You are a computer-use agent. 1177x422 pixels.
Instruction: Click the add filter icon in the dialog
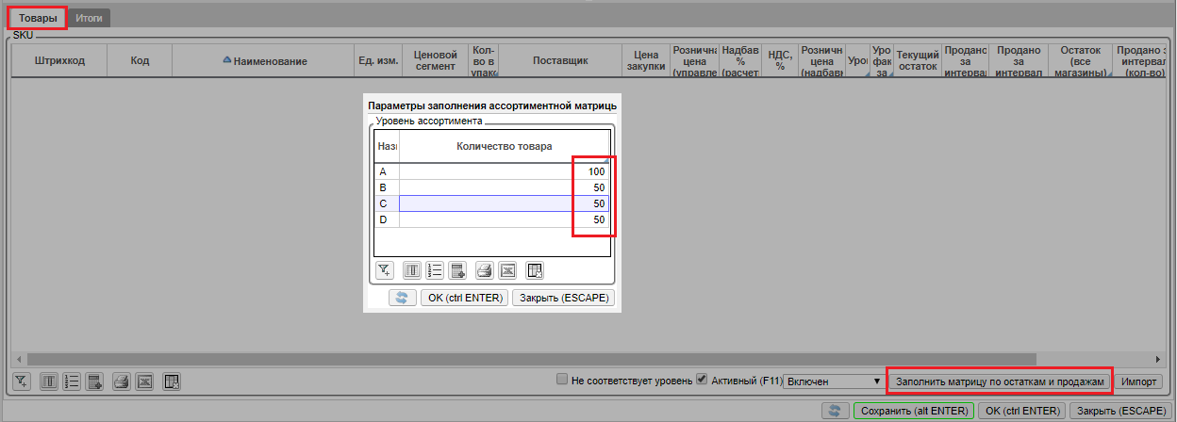pyautogui.click(x=384, y=271)
